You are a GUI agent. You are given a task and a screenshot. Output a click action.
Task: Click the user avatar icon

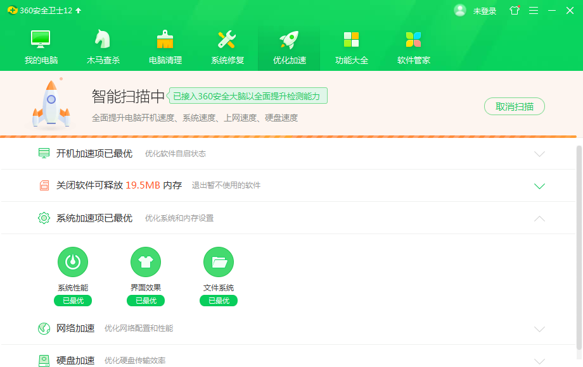(460, 10)
